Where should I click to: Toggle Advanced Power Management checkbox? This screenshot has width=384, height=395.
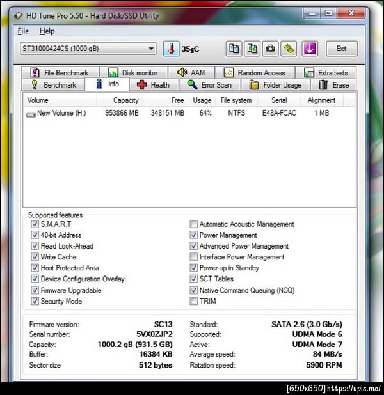click(x=193, y=246)
